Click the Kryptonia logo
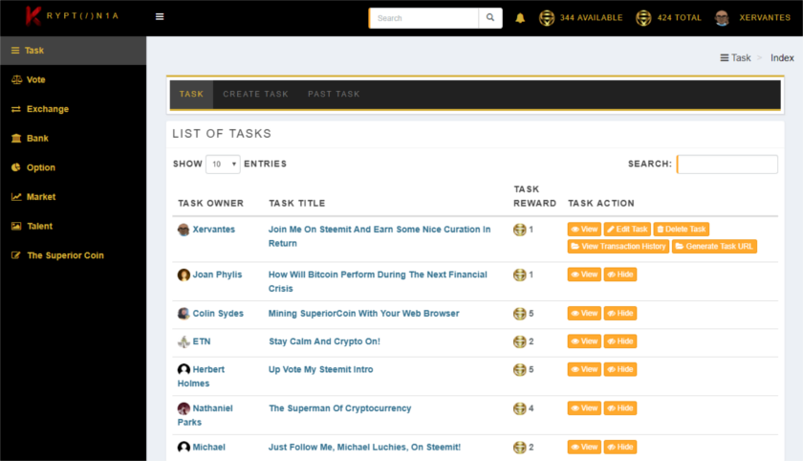The image size is (803, 461). point(73,16)
